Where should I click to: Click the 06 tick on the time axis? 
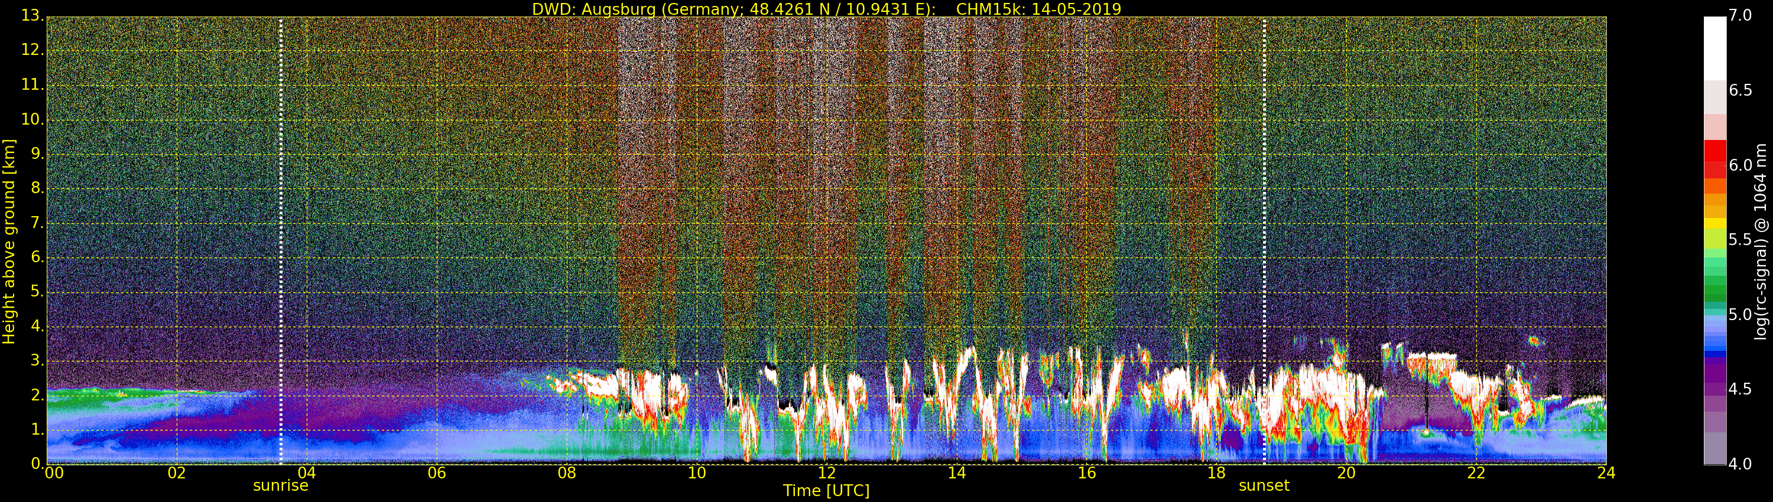pyautogui.click(x=436, y=473)
